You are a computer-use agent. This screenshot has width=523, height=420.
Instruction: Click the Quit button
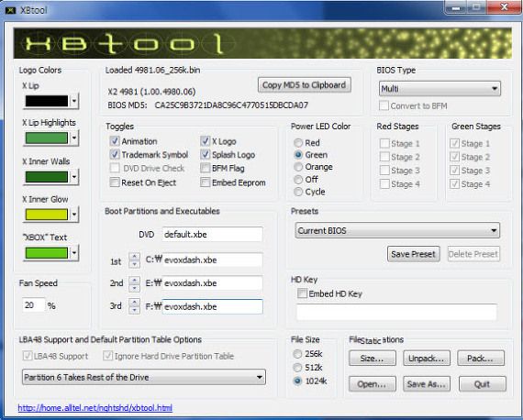(482, 384)
